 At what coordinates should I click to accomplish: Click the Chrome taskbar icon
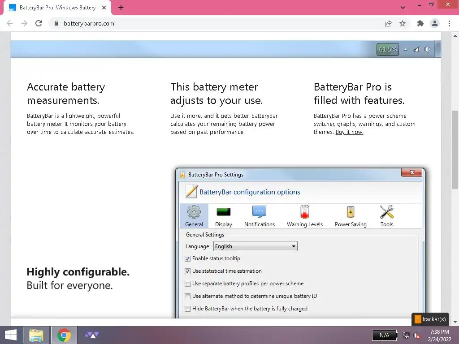[x=64, y=335]
